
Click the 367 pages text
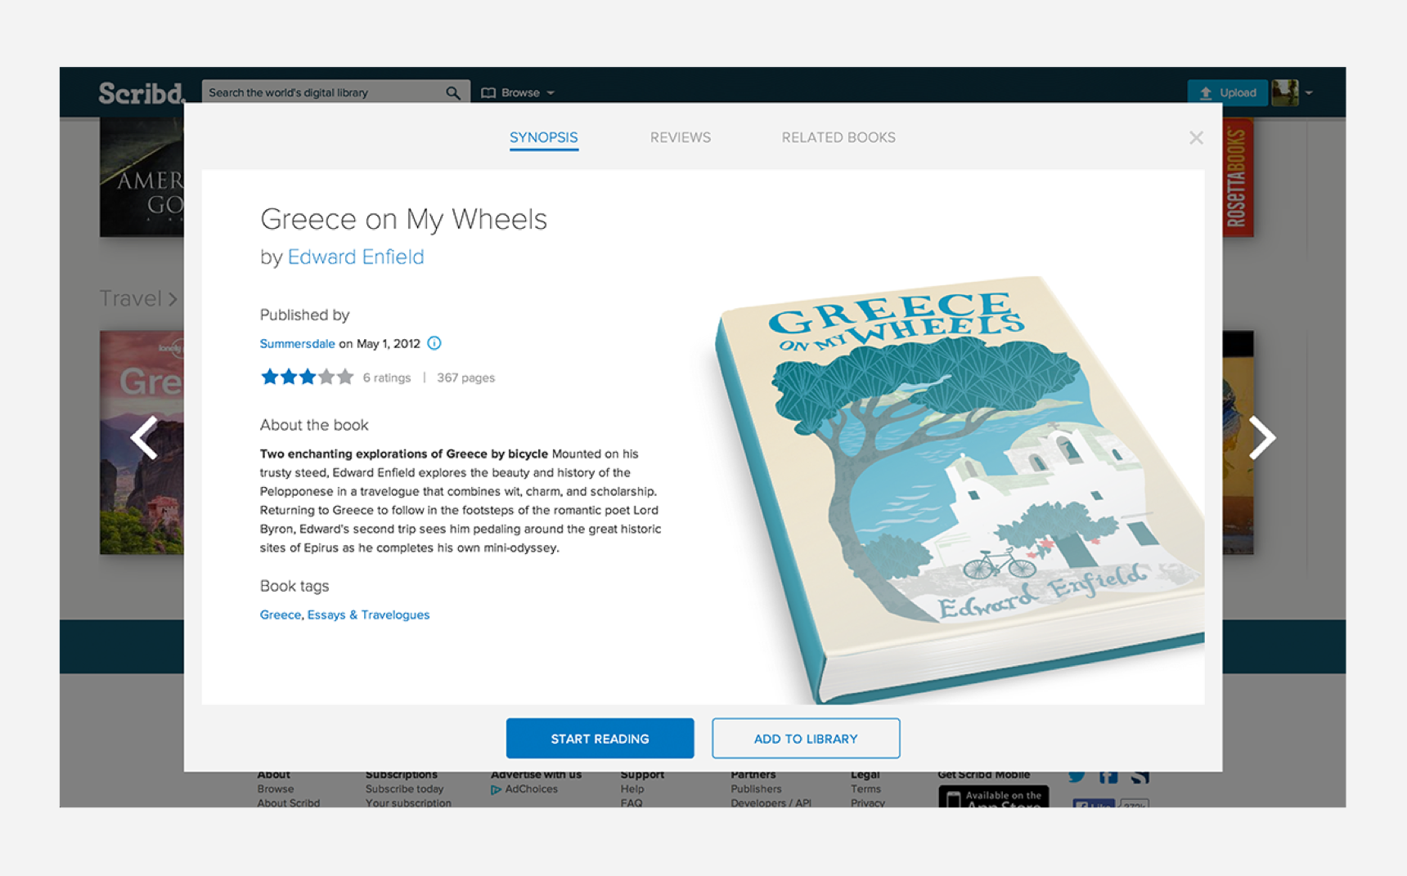(465, 378)
